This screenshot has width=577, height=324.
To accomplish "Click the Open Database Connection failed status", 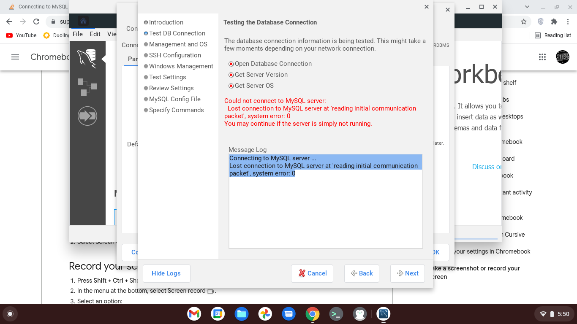I will [270, 64].
